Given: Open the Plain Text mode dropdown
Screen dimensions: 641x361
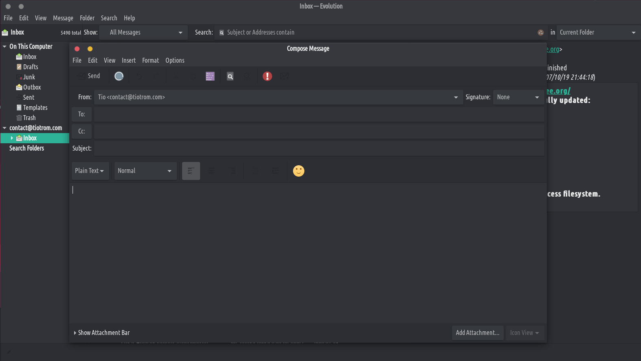Looking at the screenshot, I should 90,171.
